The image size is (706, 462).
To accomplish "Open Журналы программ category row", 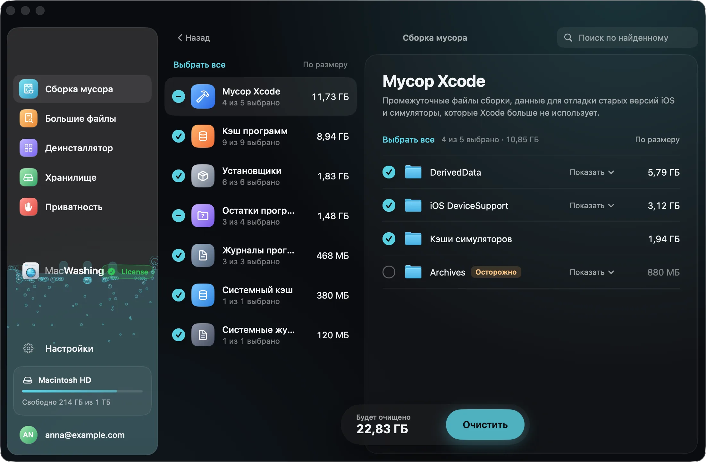I will (x=260, y=255).
